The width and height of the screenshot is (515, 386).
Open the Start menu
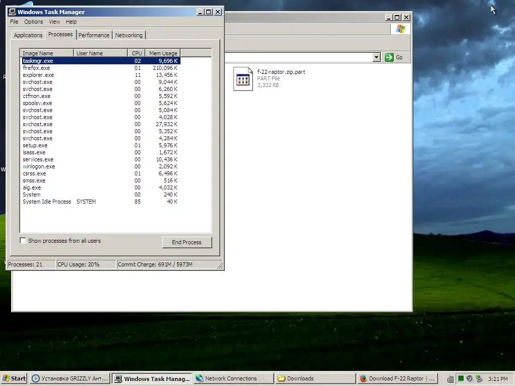pyautogui.click(x=14, y=378)
